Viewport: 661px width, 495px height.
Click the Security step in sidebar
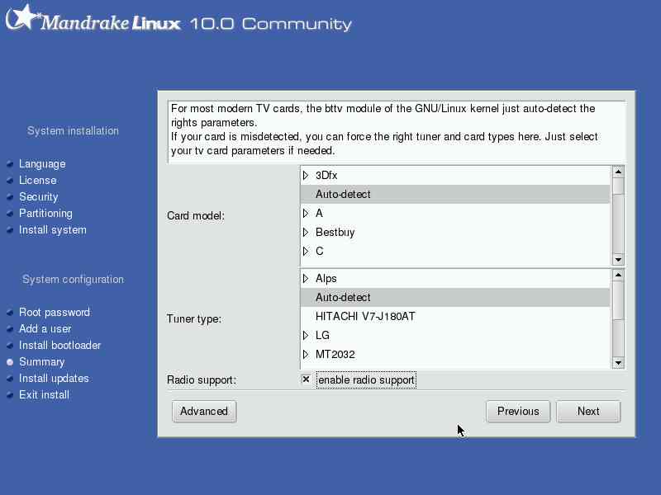(x=38, y=196)
